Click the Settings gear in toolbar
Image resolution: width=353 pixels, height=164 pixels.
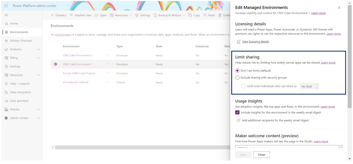pos(137,15)
